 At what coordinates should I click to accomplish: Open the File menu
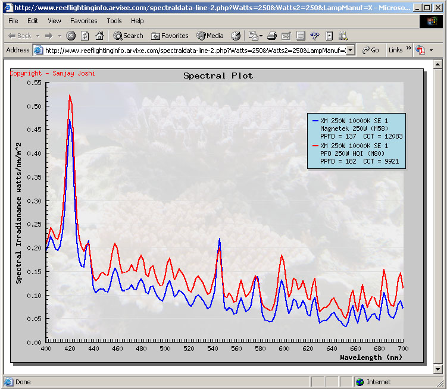13,21
